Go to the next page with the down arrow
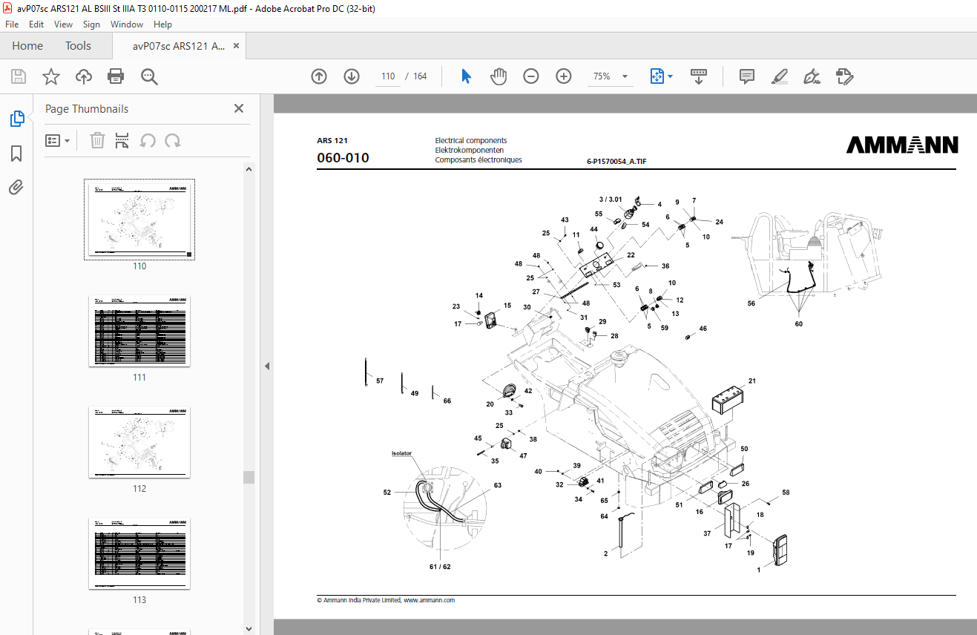 352,76
